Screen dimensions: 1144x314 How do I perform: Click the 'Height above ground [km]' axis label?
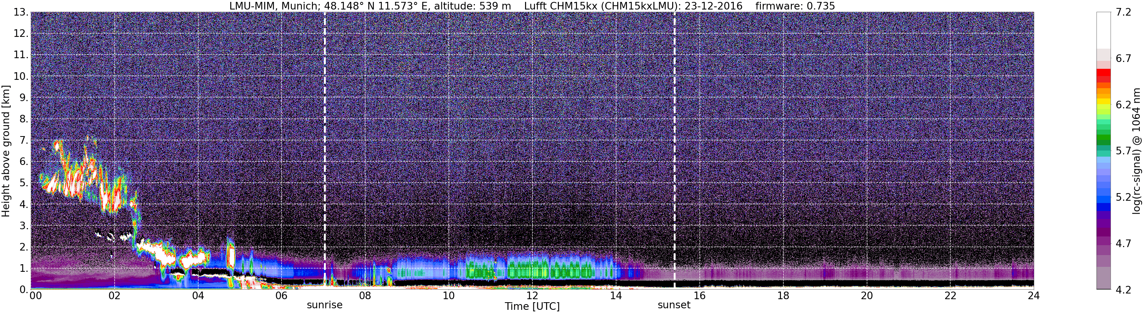(6, 151)
